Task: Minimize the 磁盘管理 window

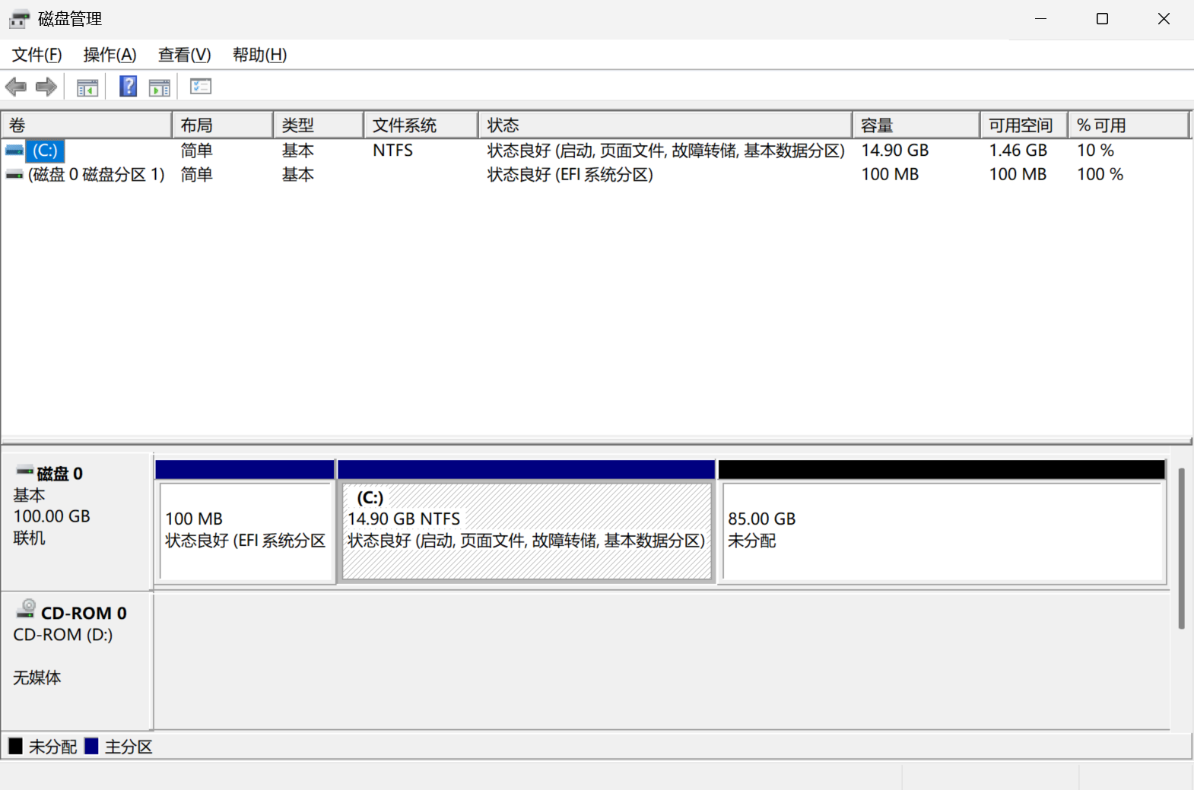Action: click(1040, 19)
